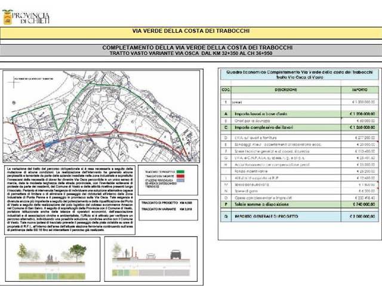Select the Importo lavori a base d'asta row
This screenshot has width=382, height=286.
300,114
